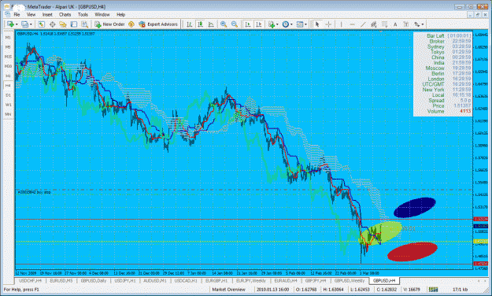Open the Market Watch panel icon

(x=42, y=24)
